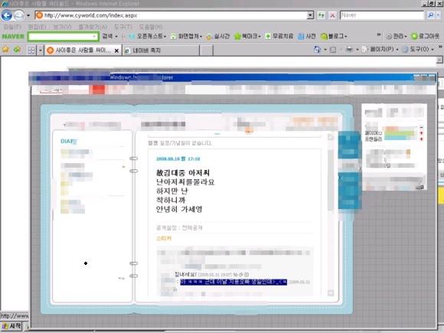444x333 pixels.
Task: Switch to the 네이버 tab
Action: coord(161,51)
